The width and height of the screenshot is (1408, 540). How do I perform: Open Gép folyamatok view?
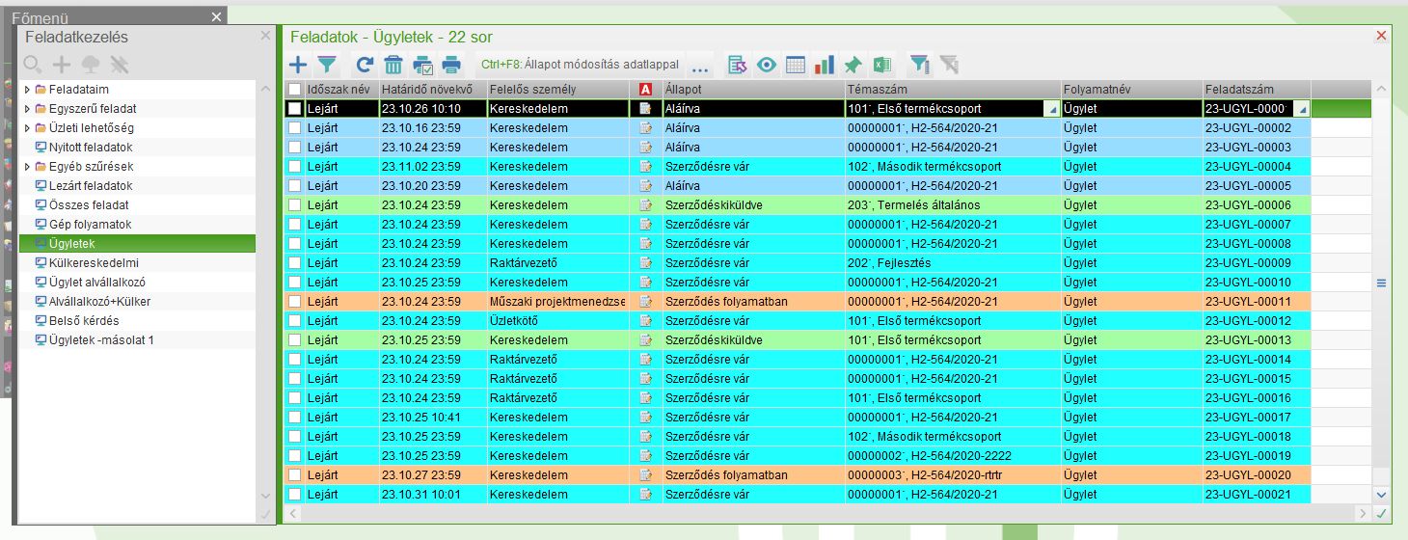point(91,225)
